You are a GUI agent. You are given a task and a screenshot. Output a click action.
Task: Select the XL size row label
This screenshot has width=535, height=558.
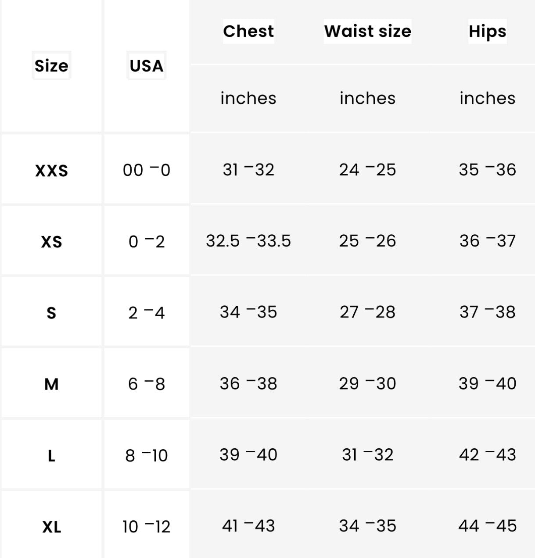tap(51, 527)
